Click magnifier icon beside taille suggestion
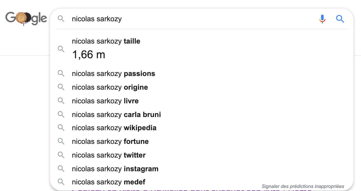The image size is (361, 191). click(x=61, y=49)
